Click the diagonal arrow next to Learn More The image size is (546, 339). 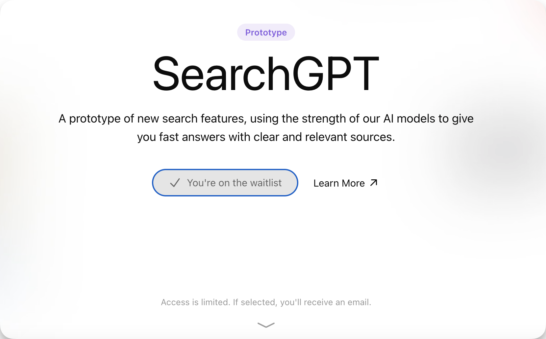point(374,183)
